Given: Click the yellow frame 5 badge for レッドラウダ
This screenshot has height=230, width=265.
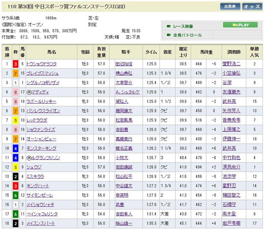Looking at the screenshot, I should pos(15,120).
